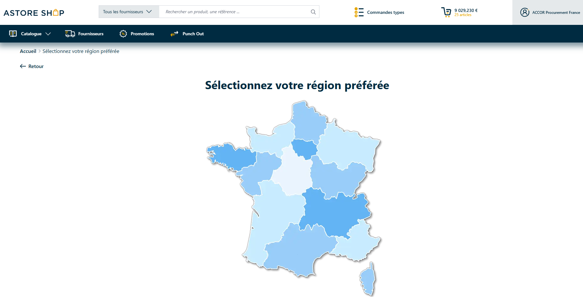Select the Île-de-France region on map
This screenshot has width=583, height=297.
point(304,148)
